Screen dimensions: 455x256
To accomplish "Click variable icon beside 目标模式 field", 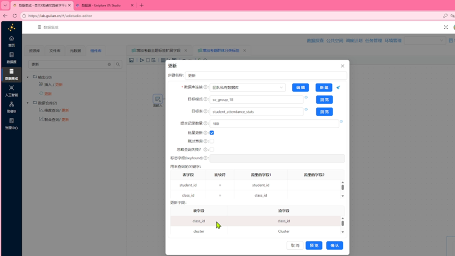I will click(x=306, y=97).
